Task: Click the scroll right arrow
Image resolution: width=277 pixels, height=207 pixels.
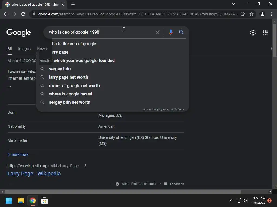Action: click(x=270, y=192)
